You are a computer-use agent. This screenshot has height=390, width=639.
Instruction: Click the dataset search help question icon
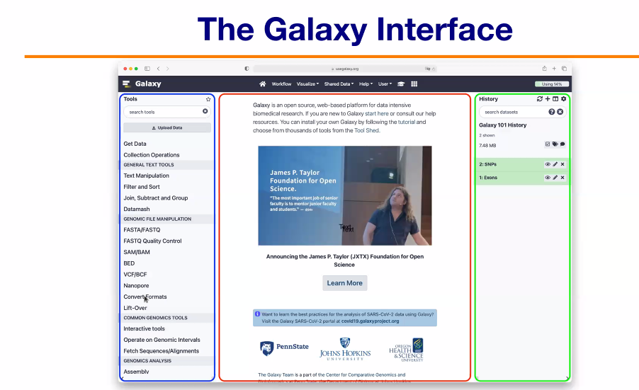[551, 112]
